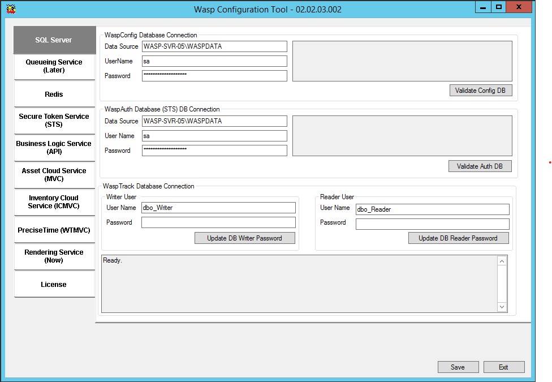Click the Exit button
552x382 pixels.
[x=503, y=367]
